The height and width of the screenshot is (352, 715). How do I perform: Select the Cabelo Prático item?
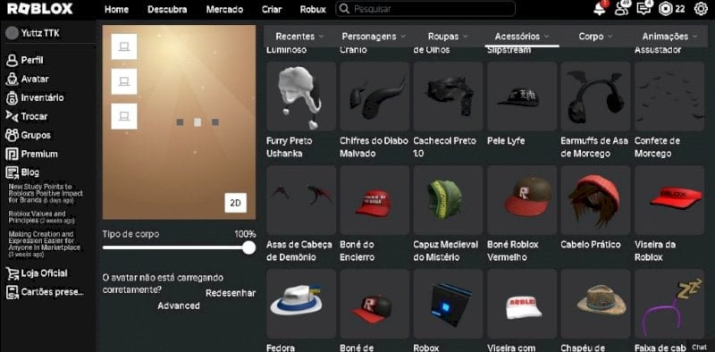[x=595, y=200]
